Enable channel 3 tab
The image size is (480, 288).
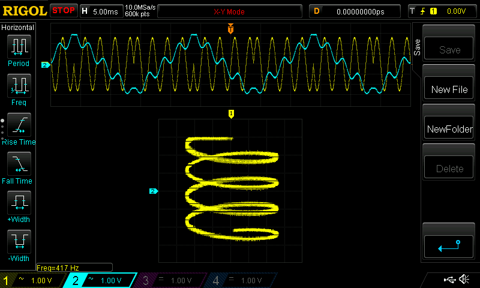[x=170, y=280]
